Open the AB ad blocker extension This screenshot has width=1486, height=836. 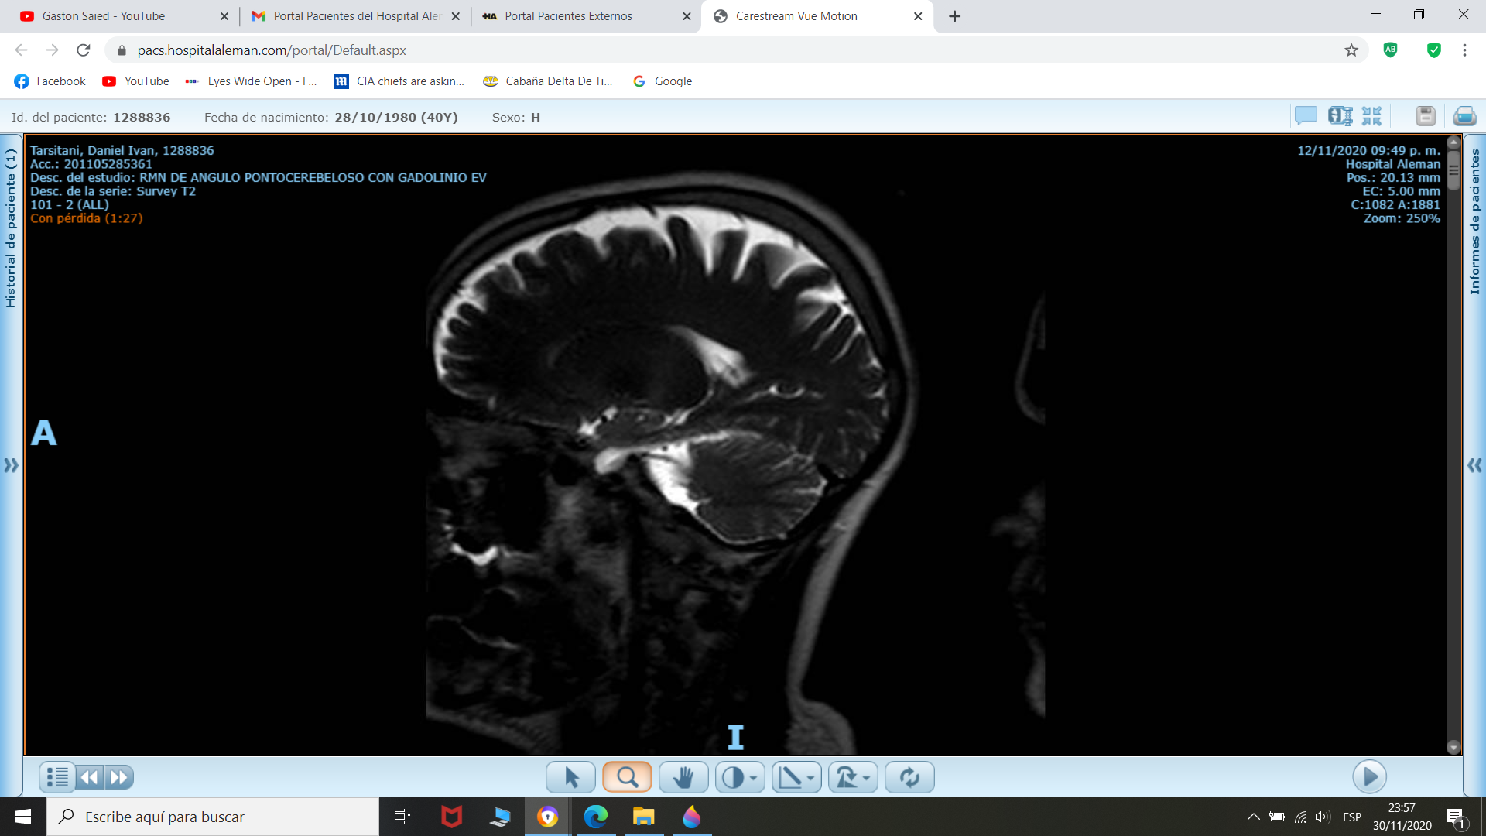click(x=1391, y=50)
